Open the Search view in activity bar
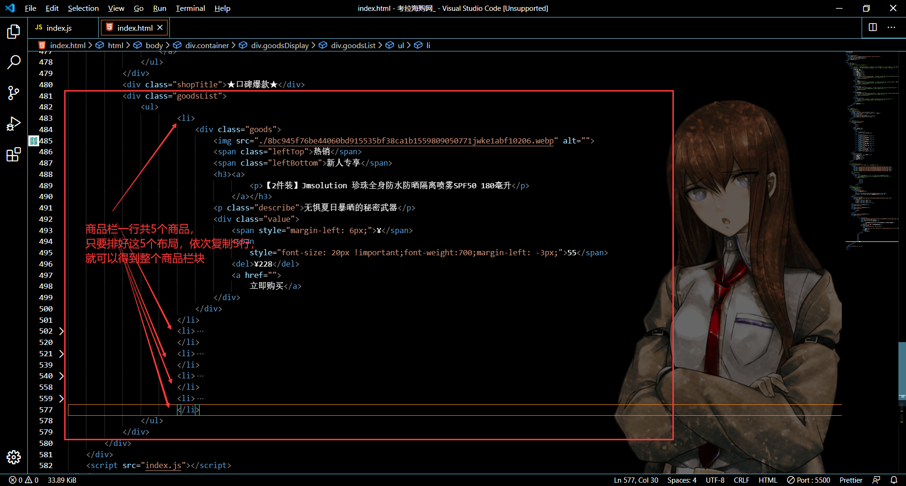906x486 pixels. [x=14, y=62]
